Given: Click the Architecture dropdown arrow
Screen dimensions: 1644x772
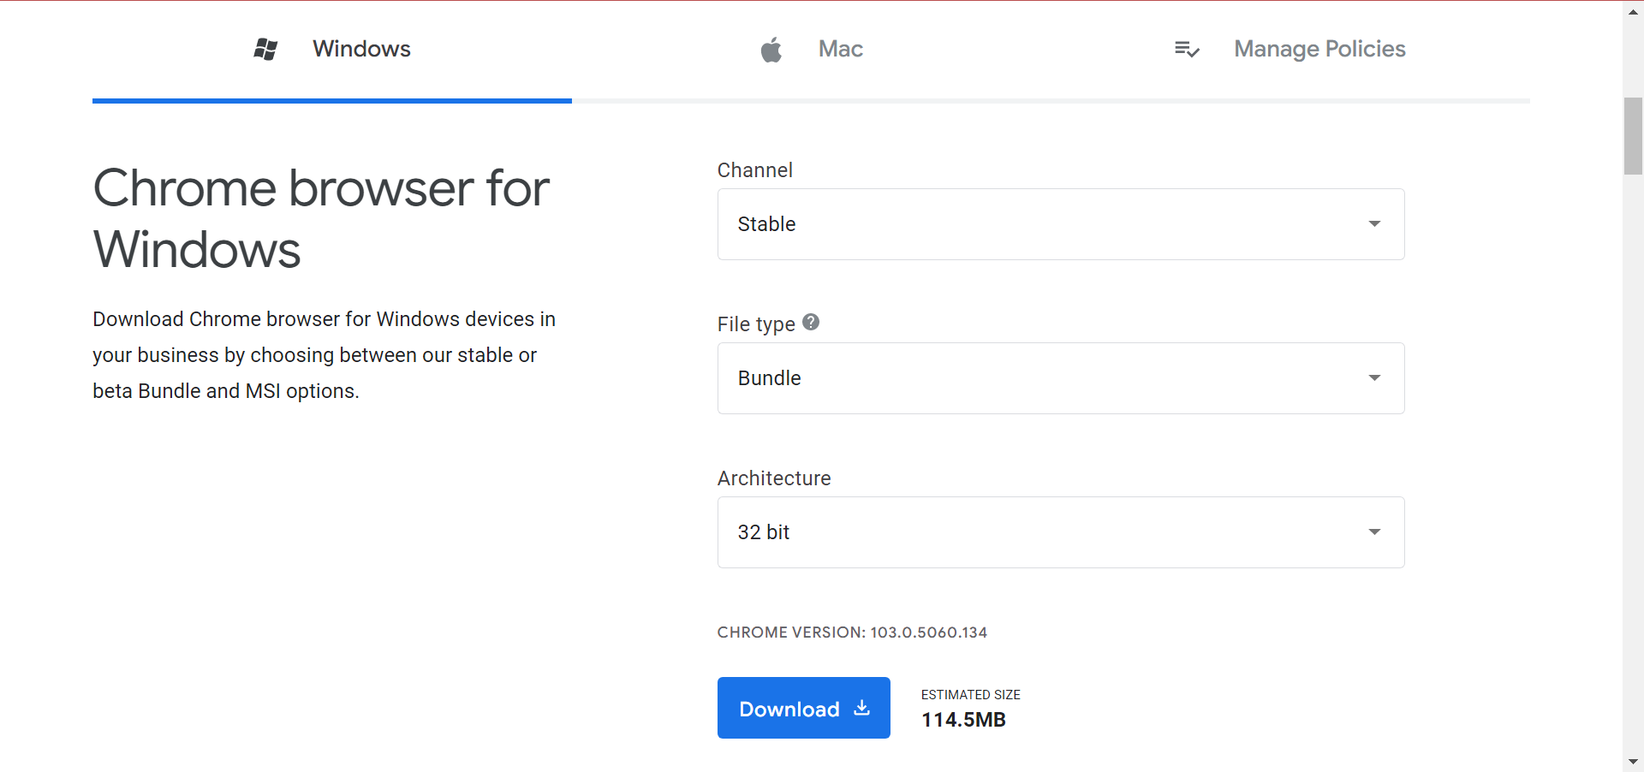Looking at the screenshot, I should (1374, 532).
